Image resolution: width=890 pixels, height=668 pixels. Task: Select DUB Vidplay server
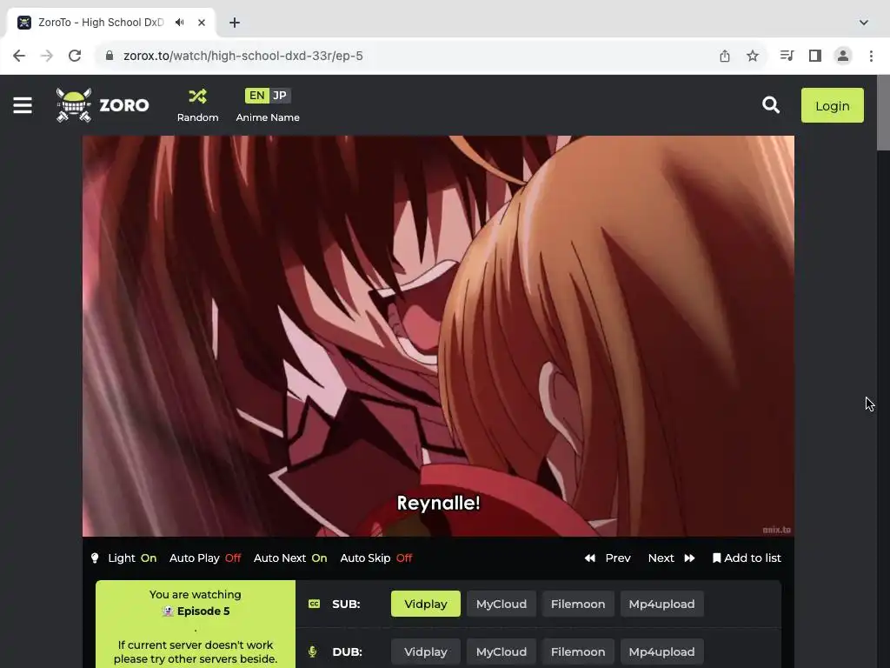pos(426,651)
